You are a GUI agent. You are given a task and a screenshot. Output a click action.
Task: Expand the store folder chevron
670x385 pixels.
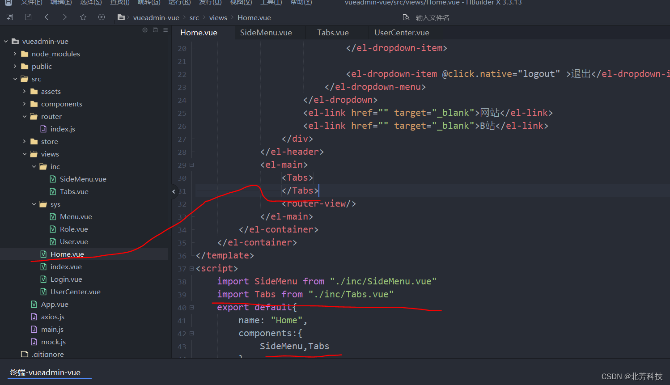[24, 141]
